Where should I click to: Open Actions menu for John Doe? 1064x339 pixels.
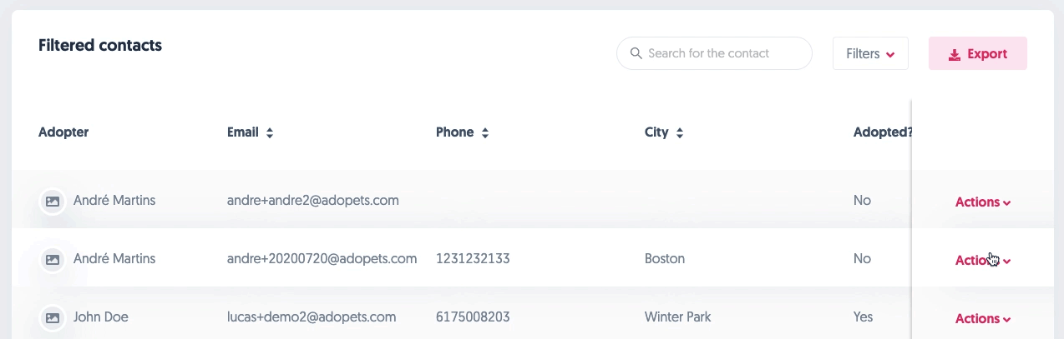[983, 318]
